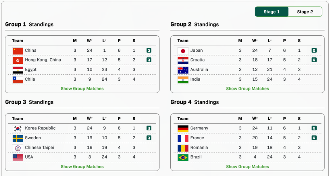Select the Stage 1 tab

tap(271, 12)
